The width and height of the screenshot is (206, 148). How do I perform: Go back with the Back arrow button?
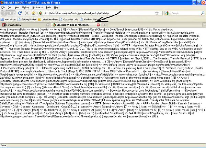[x=4, y=13]
